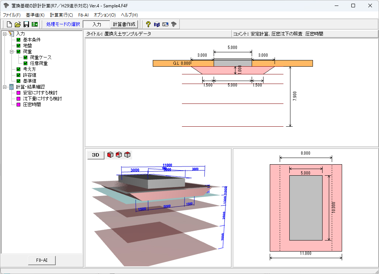Collapse the 入力 tree root node
379x274 pixels.
pos(4,34)
